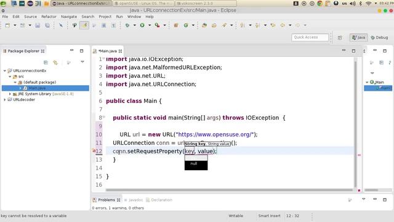Select null in the autocomplete popup

[196, 164]
